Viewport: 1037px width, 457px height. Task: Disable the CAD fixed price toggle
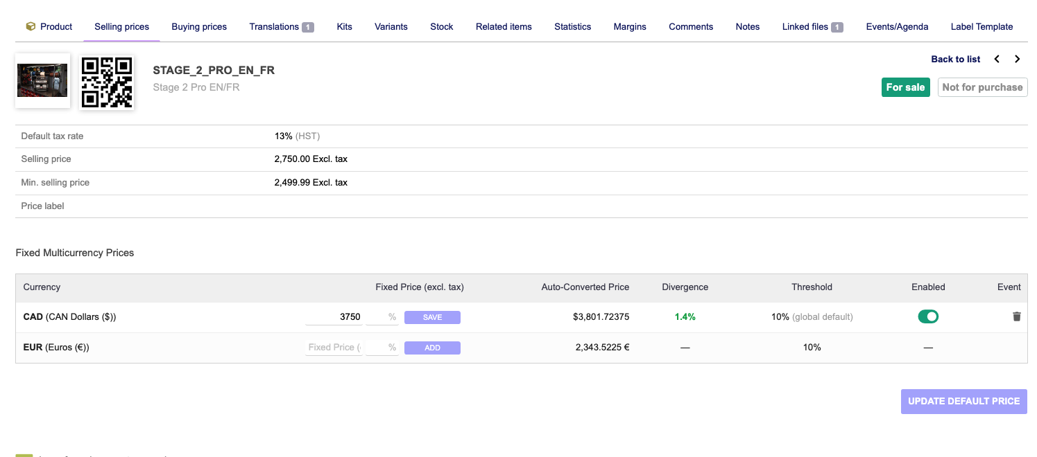(x=927, y=316)
